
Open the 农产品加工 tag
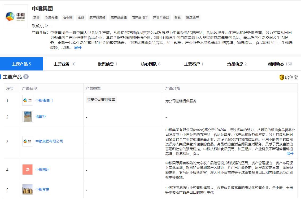point(140,18)
